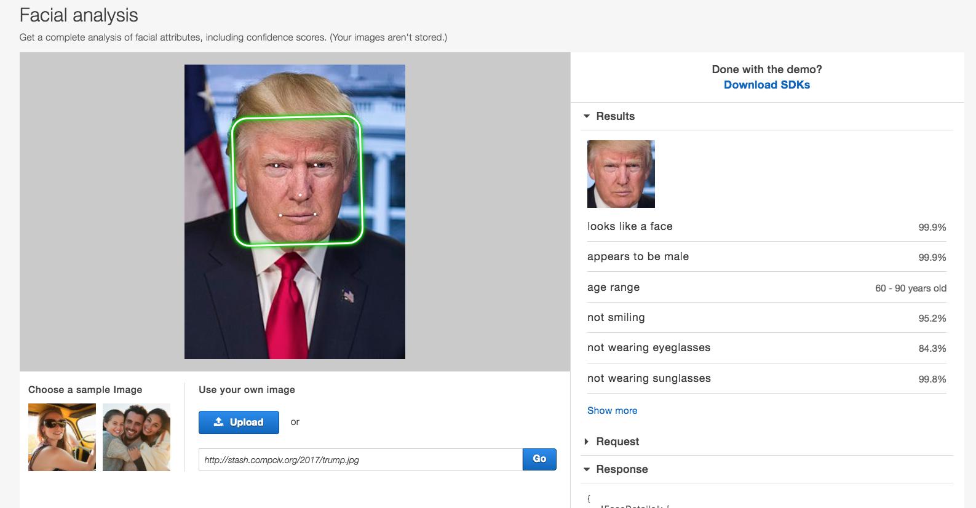Click the '60 - 90 years old' value

(x=911, y=288)
